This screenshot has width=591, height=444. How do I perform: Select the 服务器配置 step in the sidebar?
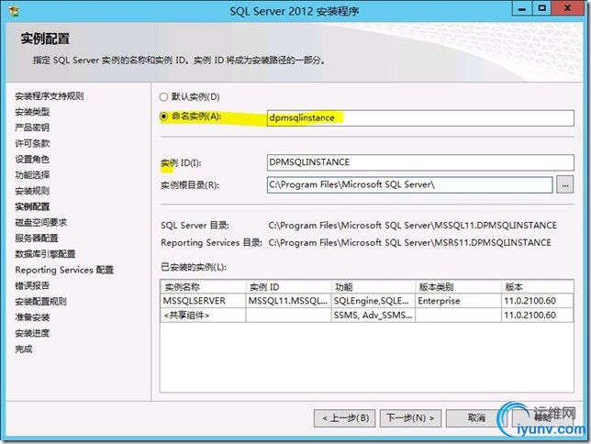coord(37,239)
